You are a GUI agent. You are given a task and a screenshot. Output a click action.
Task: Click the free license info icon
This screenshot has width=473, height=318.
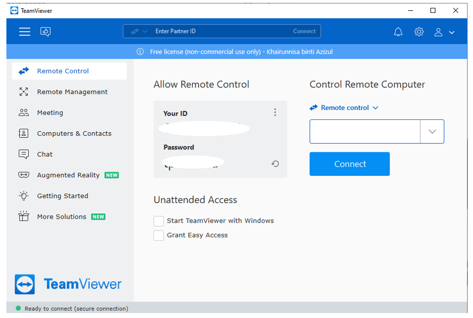click(x=140, y=52)
